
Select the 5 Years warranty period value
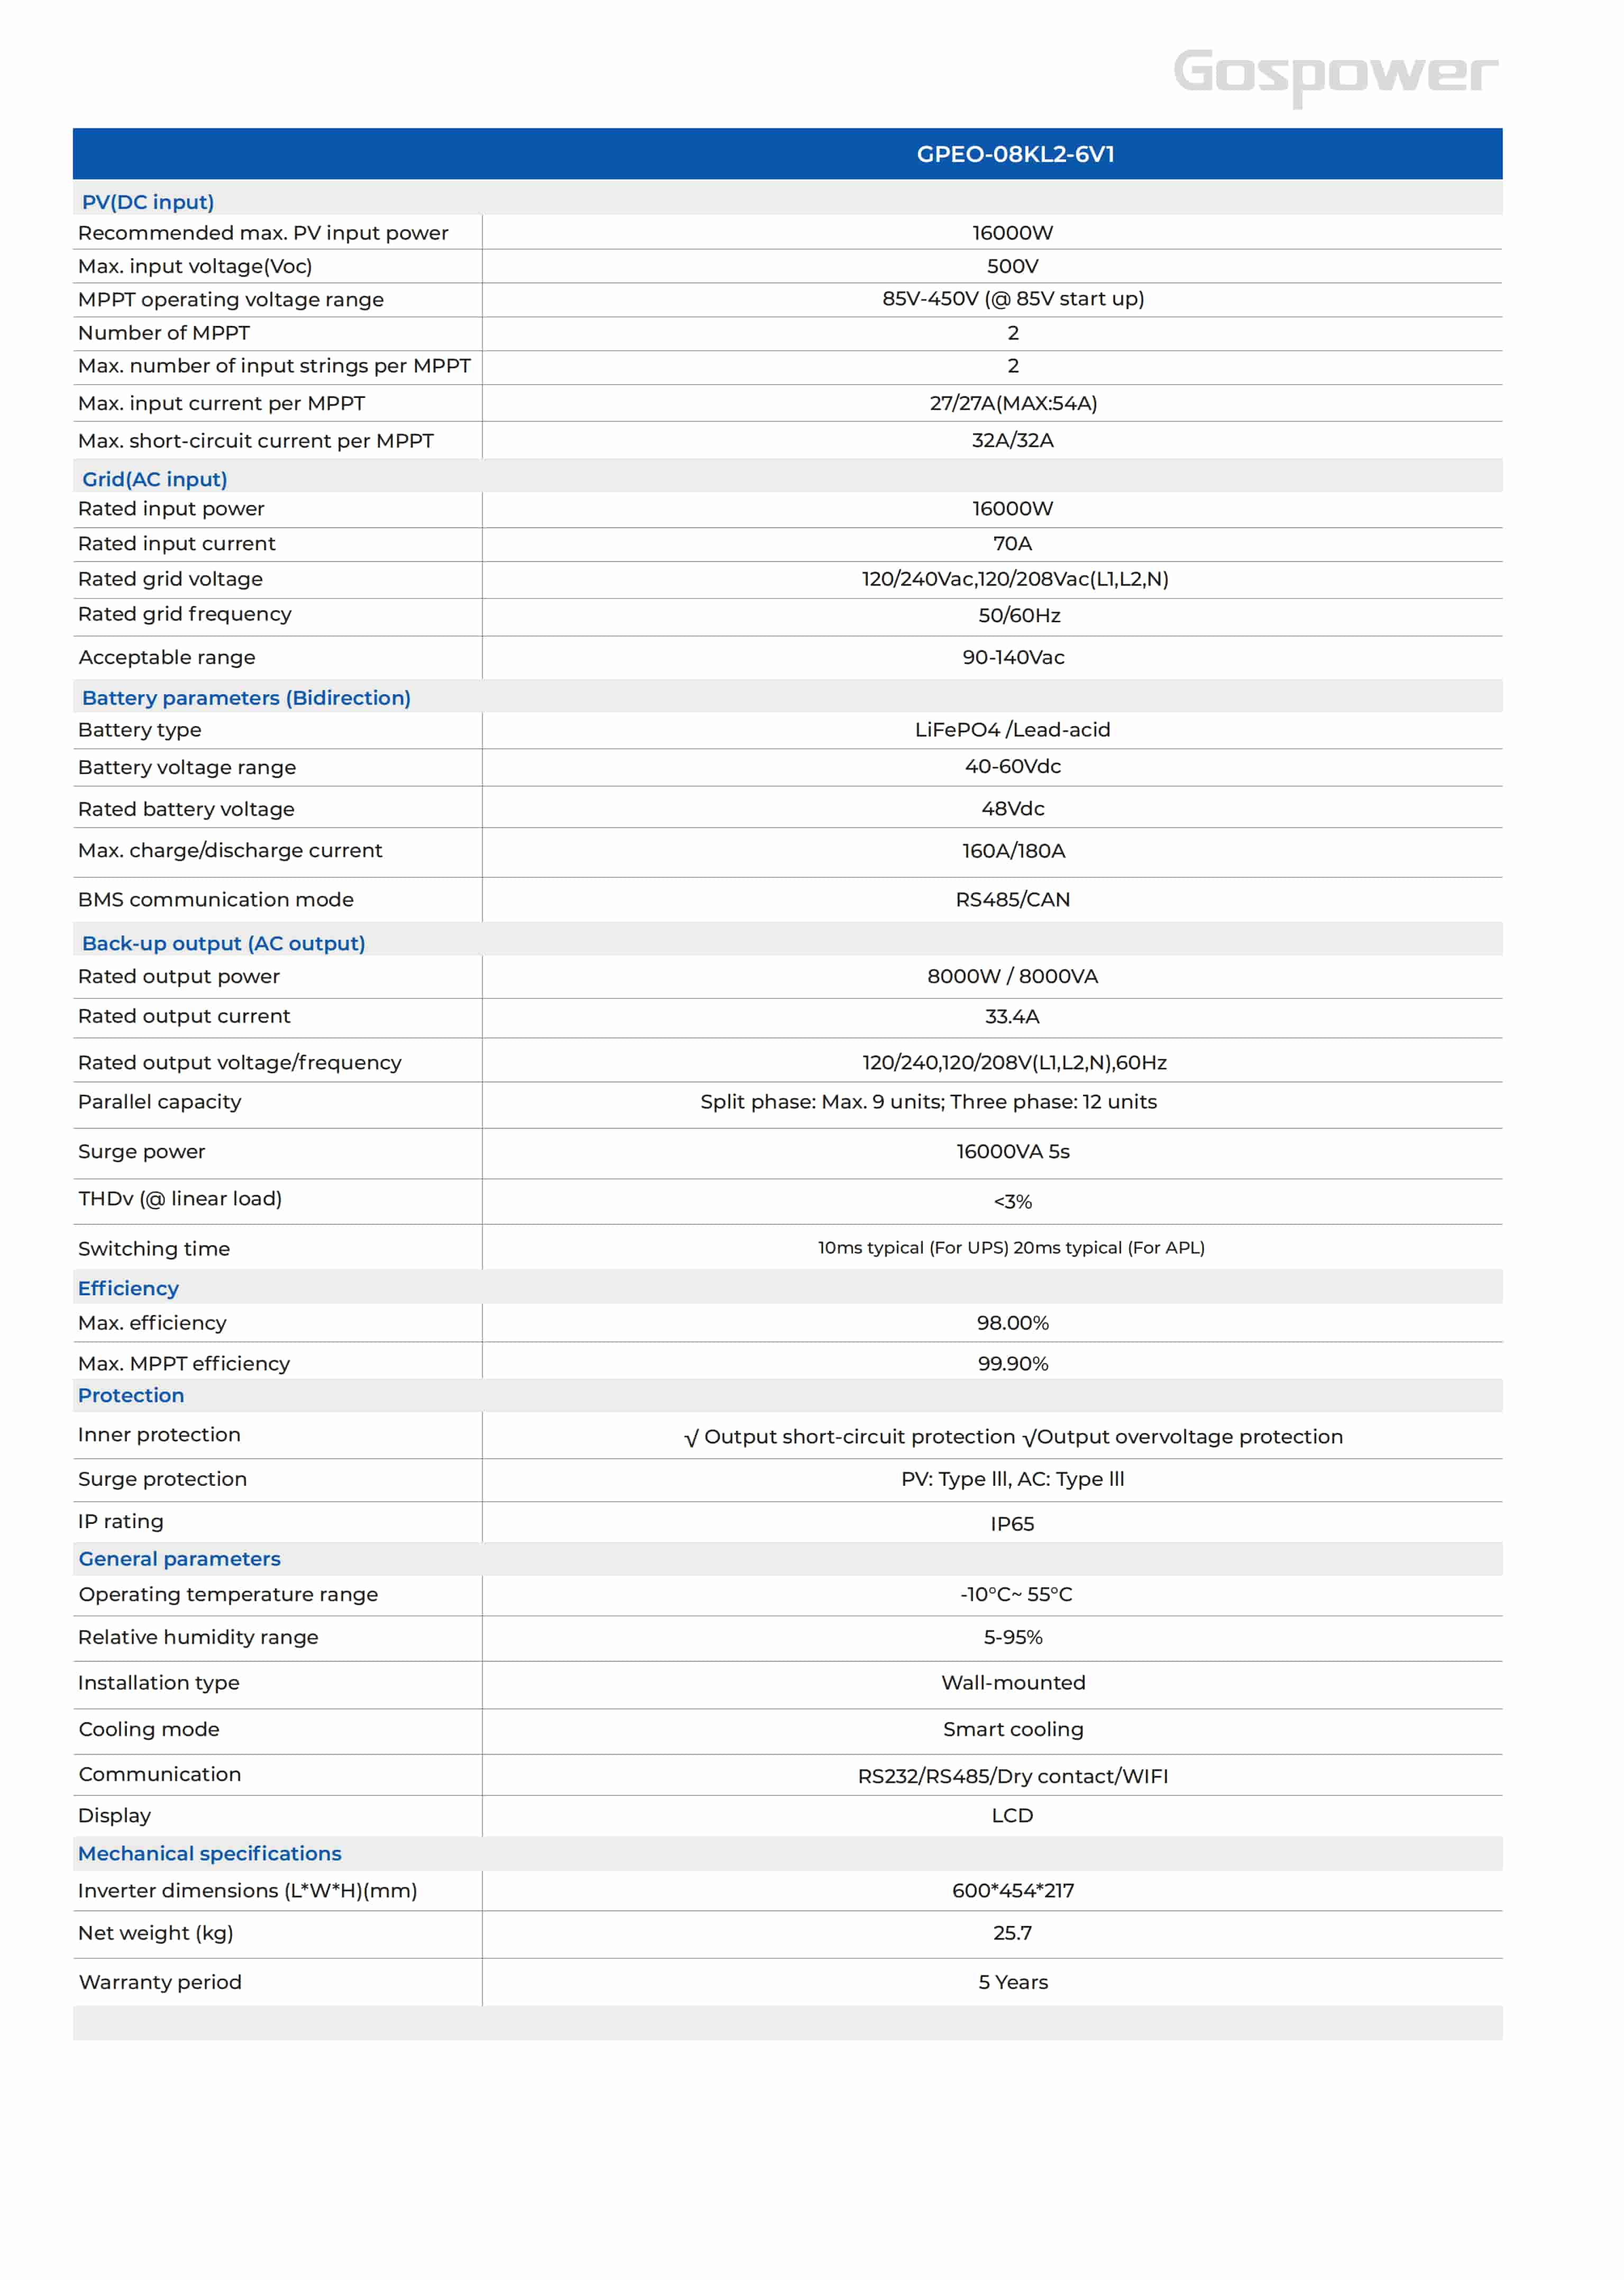(1013, 1982)
